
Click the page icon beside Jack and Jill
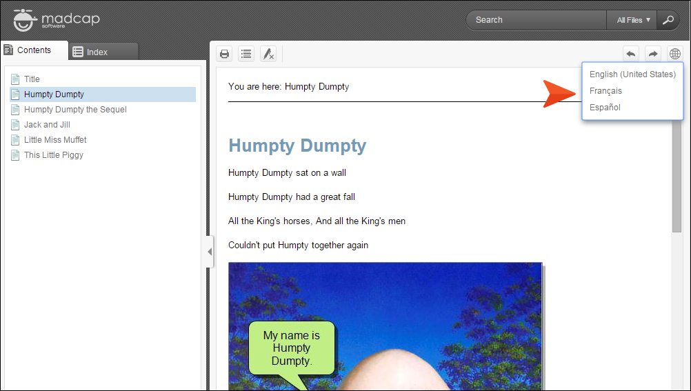(x=15, y=125)
